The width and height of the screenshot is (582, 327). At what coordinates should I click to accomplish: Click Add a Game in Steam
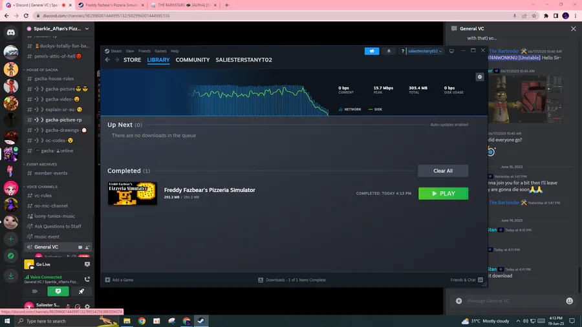[119, 280]
